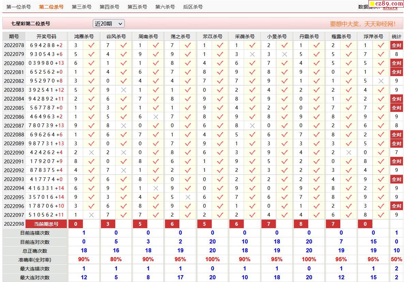The height and width of the screenshot is (282, 404).
Task: Click the 全对 badge in row 2022078
Action: [396, 45]
